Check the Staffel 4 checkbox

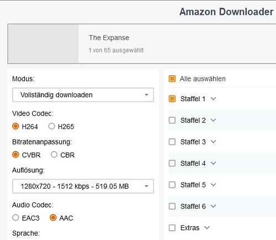pyautogui.click(x=172, y=163)
